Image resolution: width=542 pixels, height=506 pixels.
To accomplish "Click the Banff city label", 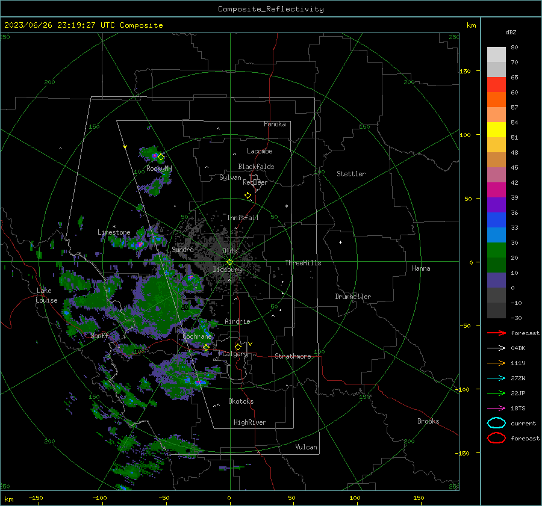I will [99, 336].
